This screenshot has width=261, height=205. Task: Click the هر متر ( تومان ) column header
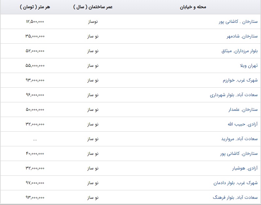pyautogui.click(x=35, y=7)
